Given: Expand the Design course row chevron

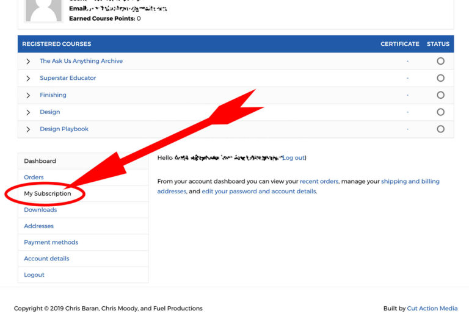Looking at the screenshot, I should [x=28, y=112].
